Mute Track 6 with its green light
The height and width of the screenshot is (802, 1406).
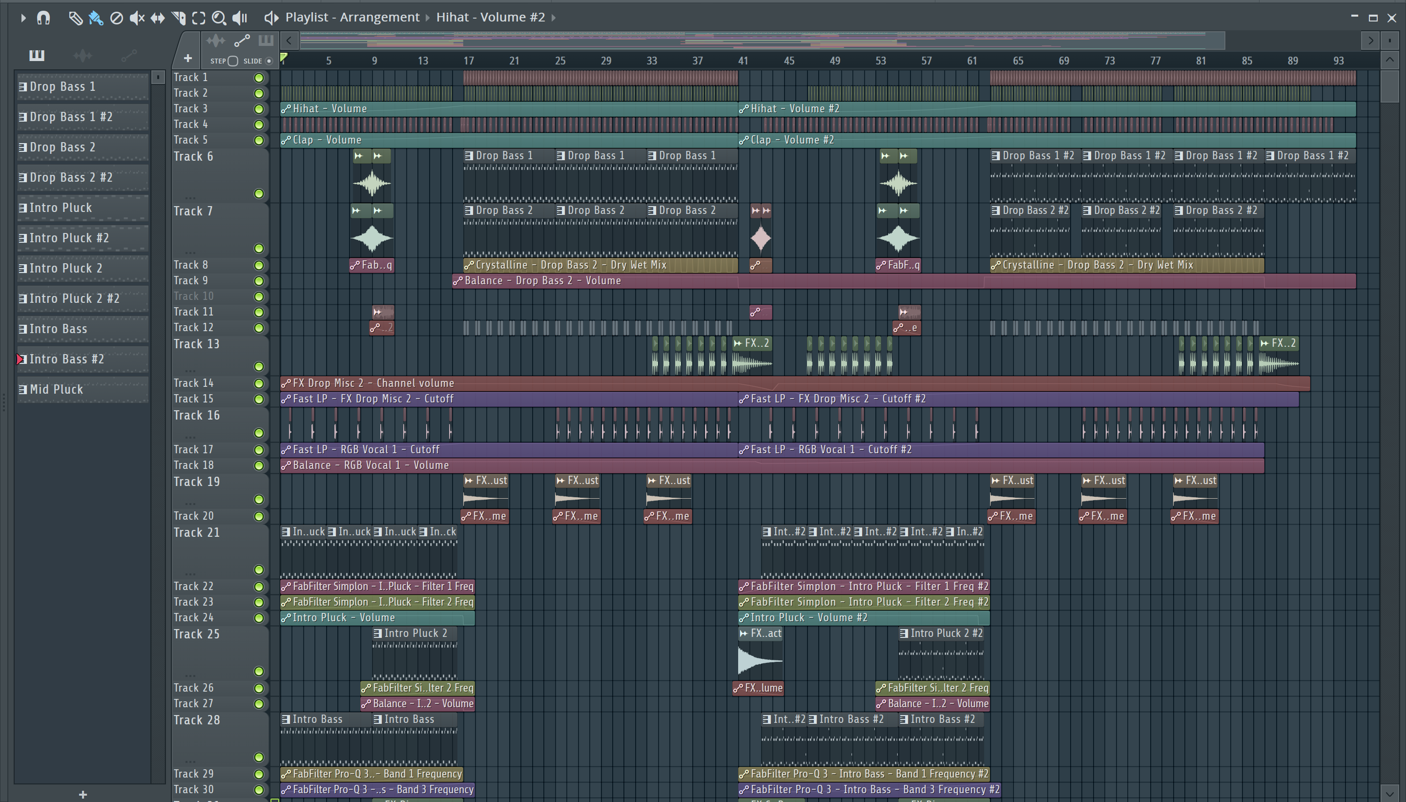(259, 194)
